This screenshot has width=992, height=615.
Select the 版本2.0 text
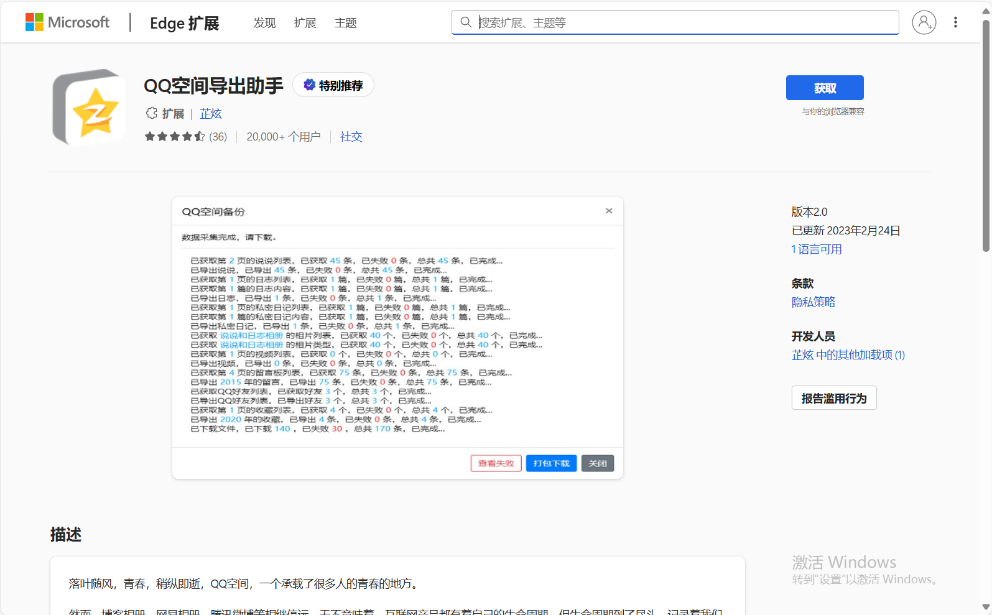(809, 212)
